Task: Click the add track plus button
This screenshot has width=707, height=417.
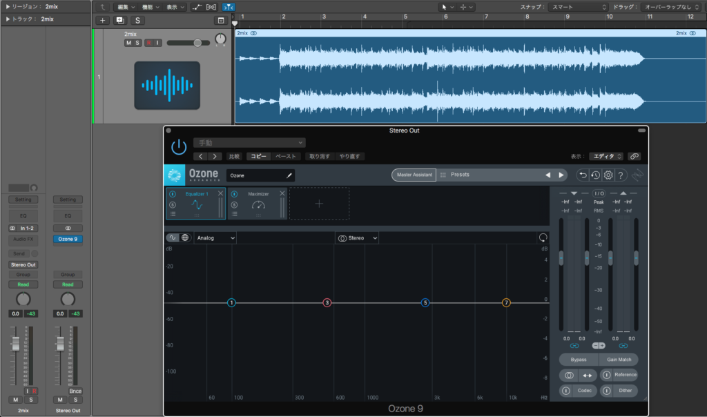Action: (x=102, y=20)
